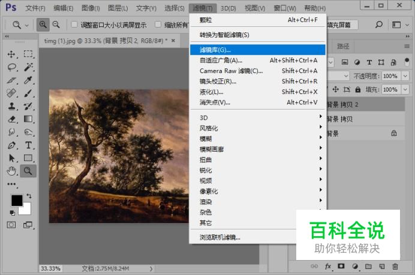Click the zoom in magnifier option

43,25
